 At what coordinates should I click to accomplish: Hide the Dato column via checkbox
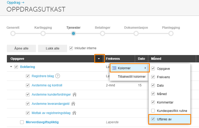click(x=153, y=85)
